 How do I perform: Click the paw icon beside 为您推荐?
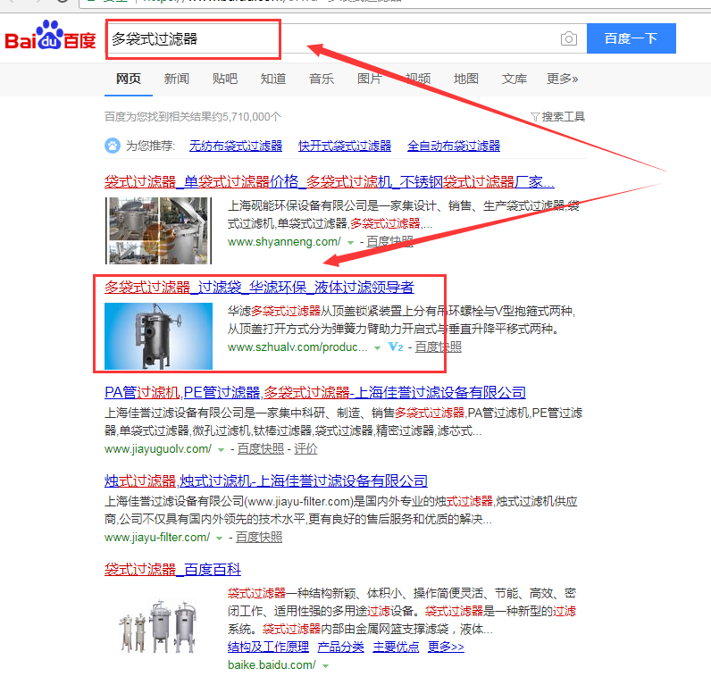[x=113, y=146]
